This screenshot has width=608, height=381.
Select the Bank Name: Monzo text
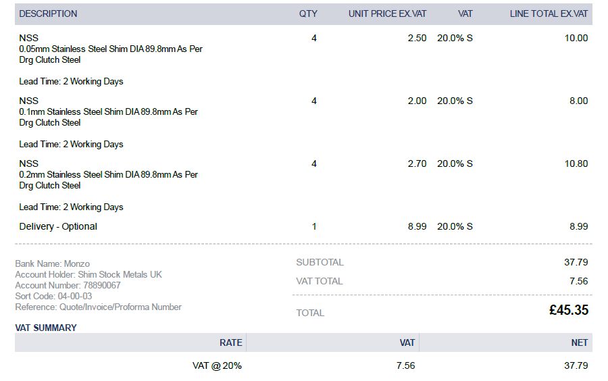(x=52, y=264)
